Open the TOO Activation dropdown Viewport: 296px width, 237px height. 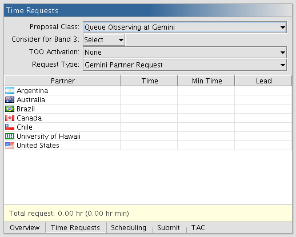185,53
